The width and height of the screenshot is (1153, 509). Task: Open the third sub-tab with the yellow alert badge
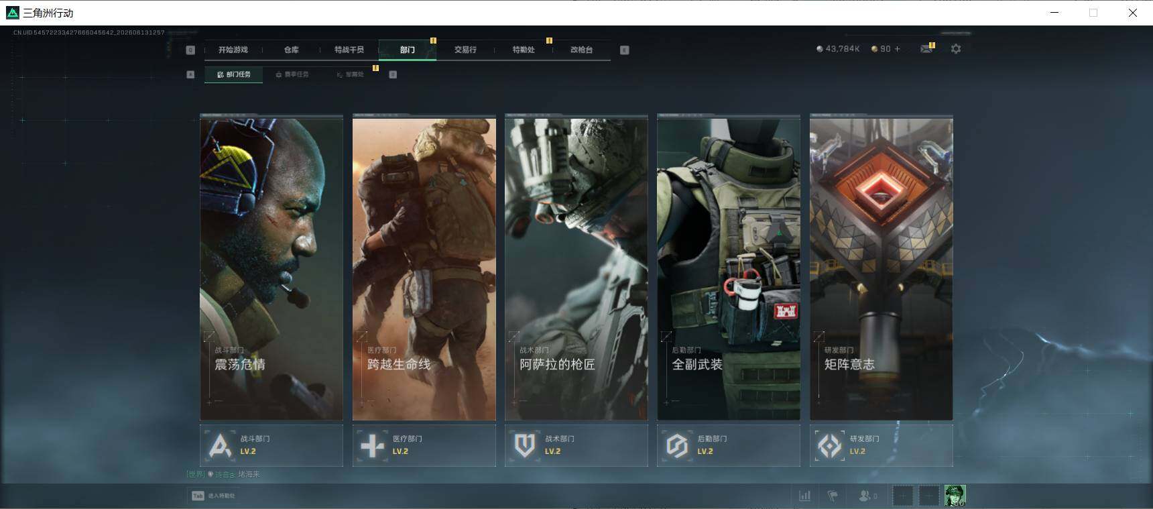(x=351, y=74)
